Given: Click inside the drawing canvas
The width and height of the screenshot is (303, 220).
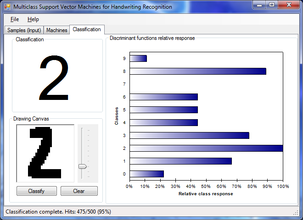Looking at the screenshot, I should tap(45, 154).
